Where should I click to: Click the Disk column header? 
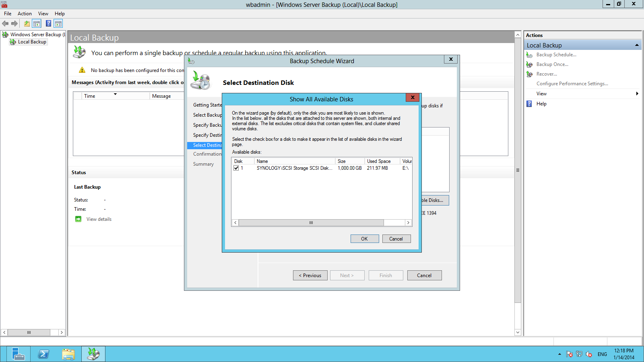[243, 161]
